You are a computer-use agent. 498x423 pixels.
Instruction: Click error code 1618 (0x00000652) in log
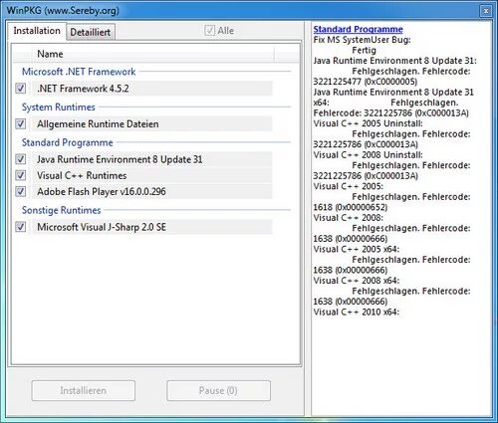pyautogui.click(x=351, y=207)
